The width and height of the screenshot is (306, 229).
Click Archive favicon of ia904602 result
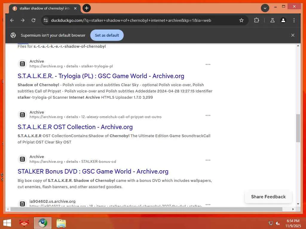[x=22, y=204]
